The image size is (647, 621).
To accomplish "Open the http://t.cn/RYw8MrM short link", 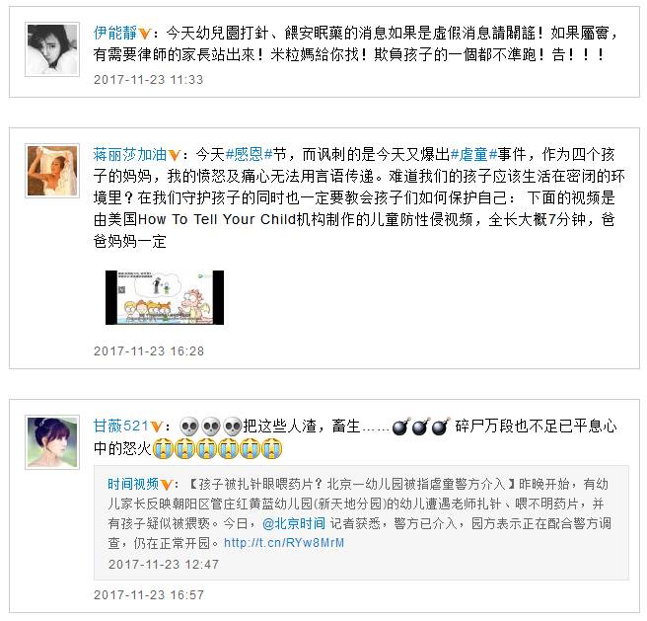I will (x=284, y=543).
